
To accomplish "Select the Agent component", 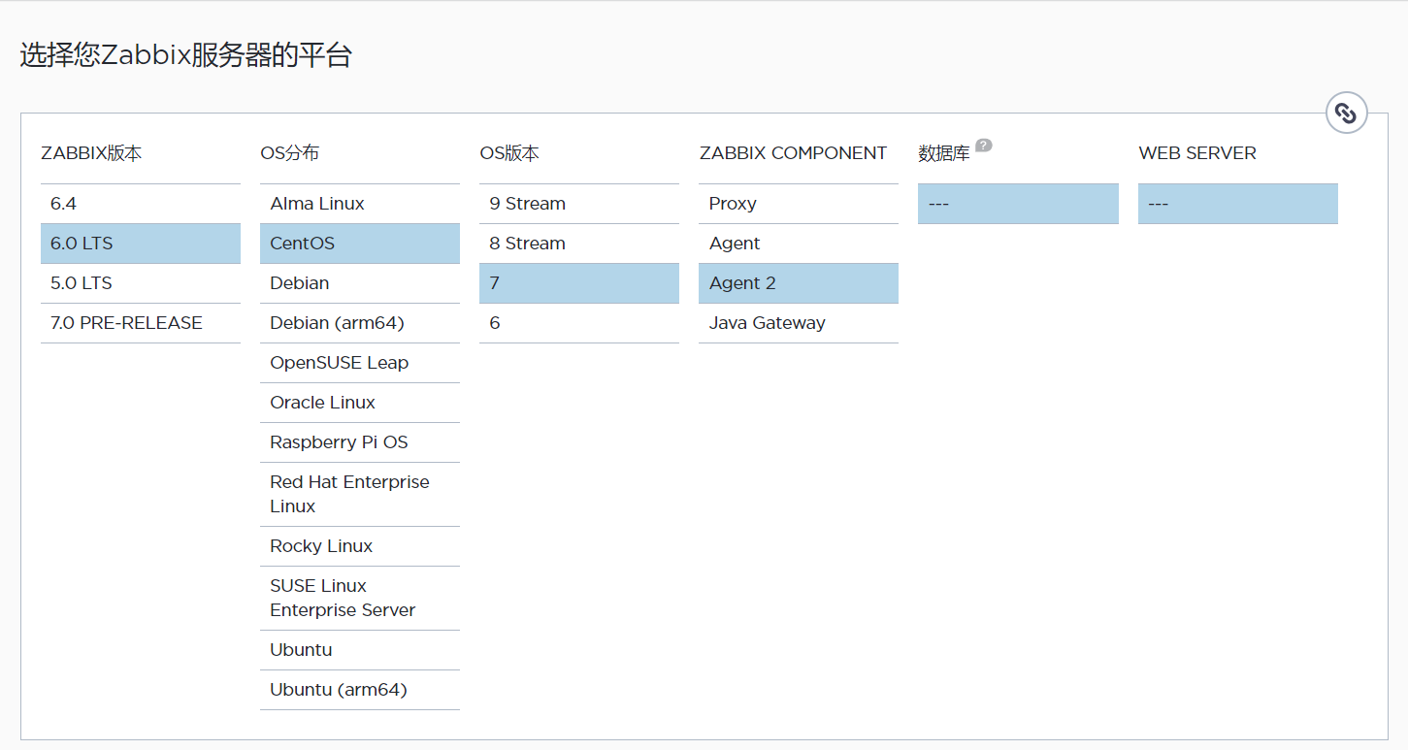I will coord(799,244).
